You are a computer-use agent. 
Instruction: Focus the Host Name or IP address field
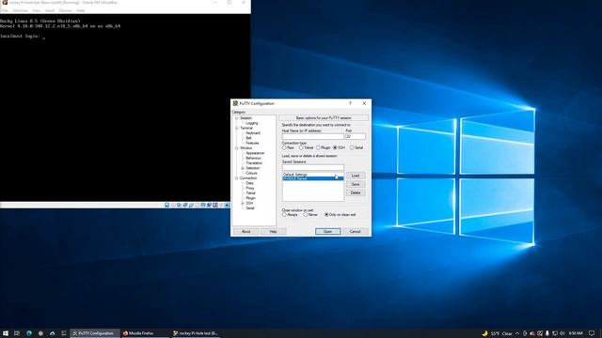(x=313, y=136)
